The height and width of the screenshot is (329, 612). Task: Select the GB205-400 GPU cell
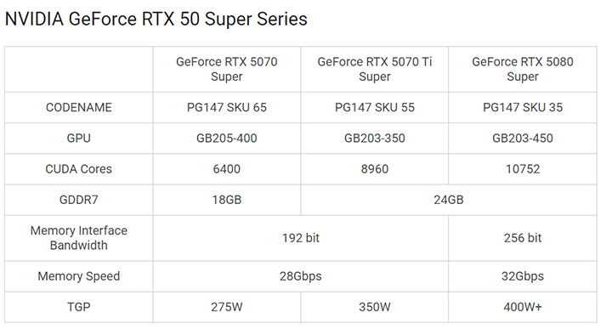coord(227,139)
